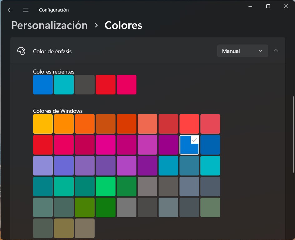Click the Colores breadcrumb title
This screenshot has height=240, width=295.
click(x=123, y=25)
